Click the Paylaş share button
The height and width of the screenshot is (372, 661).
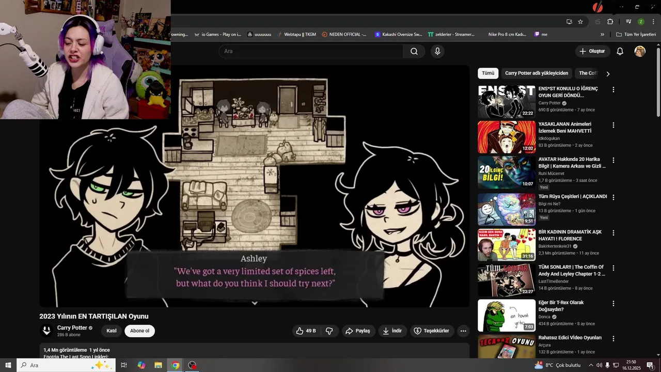tap(358, 331)
